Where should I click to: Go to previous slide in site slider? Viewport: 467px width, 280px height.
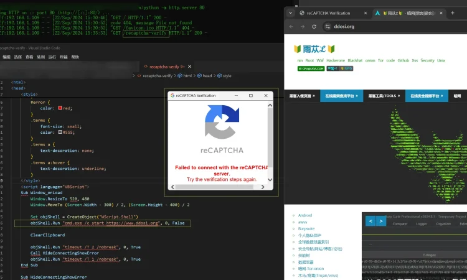pyautogui.click(x=370, y=221)
